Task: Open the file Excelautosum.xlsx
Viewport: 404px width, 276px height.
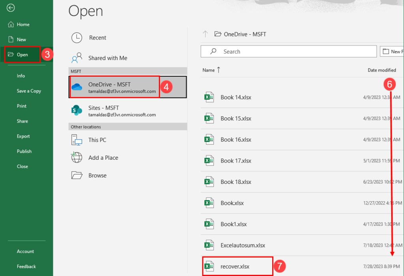Action: 302,246
